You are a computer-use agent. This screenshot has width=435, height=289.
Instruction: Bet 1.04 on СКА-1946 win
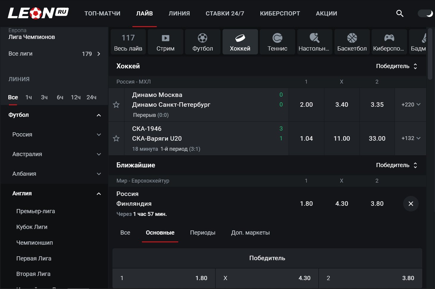[x=306, y=139]
